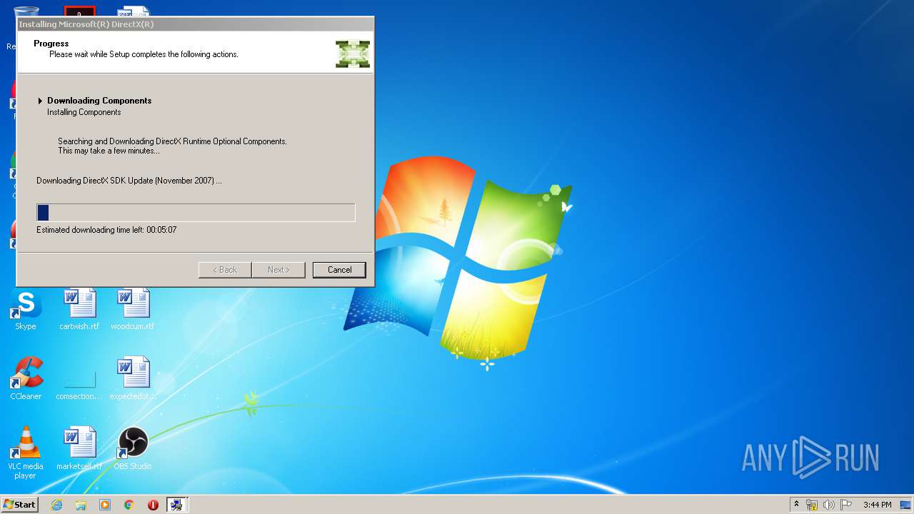Image resolution: width=914 pixels, height=514 pixels.
Task: Click the estimated downloading time left text
Action: click(106, 230)
